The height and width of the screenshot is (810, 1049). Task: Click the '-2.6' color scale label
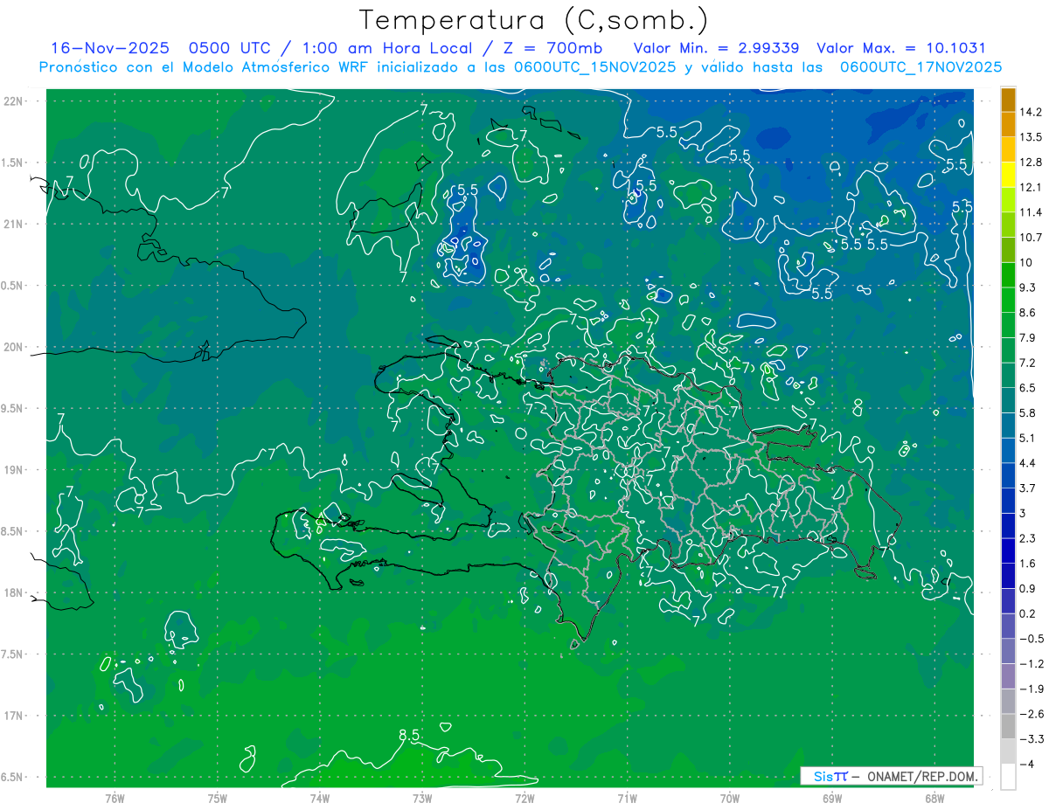[1031, 714]
